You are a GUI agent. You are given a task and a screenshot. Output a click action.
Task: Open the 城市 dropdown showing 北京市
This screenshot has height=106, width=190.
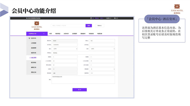[x=102, y=49]
